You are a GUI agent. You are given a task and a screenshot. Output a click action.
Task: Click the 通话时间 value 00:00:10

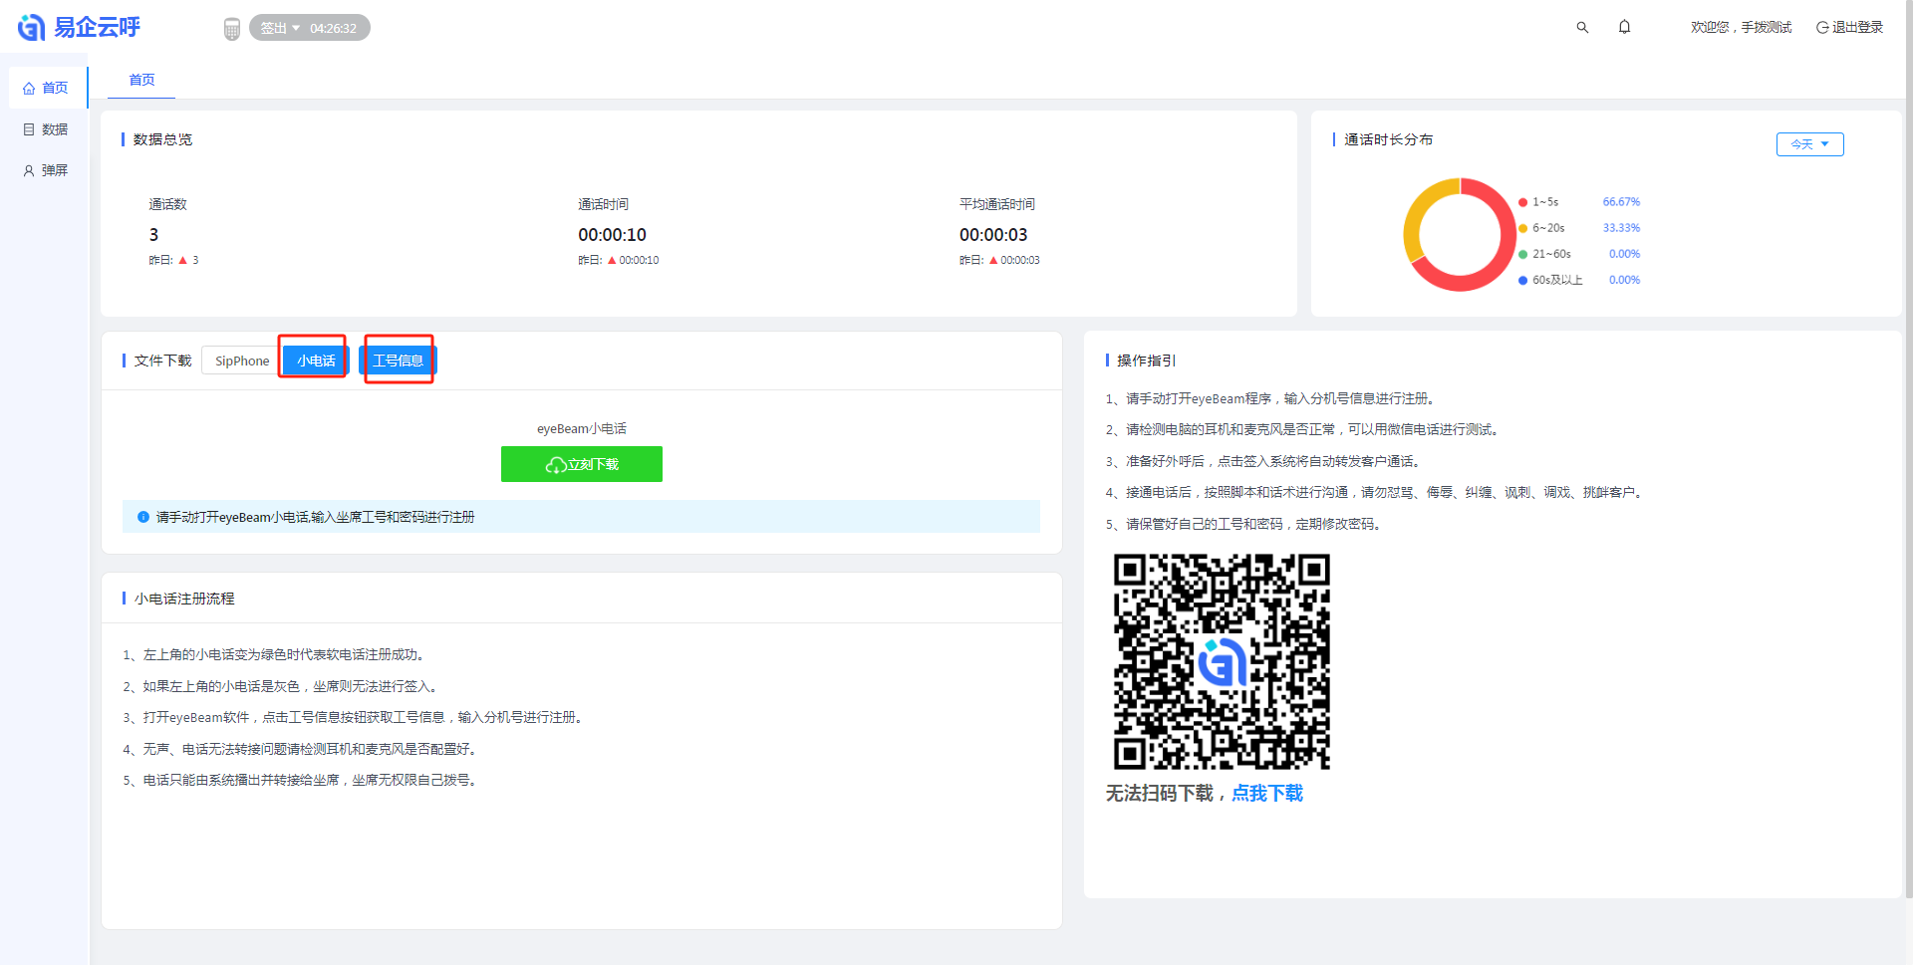click(x=612, y=235)
